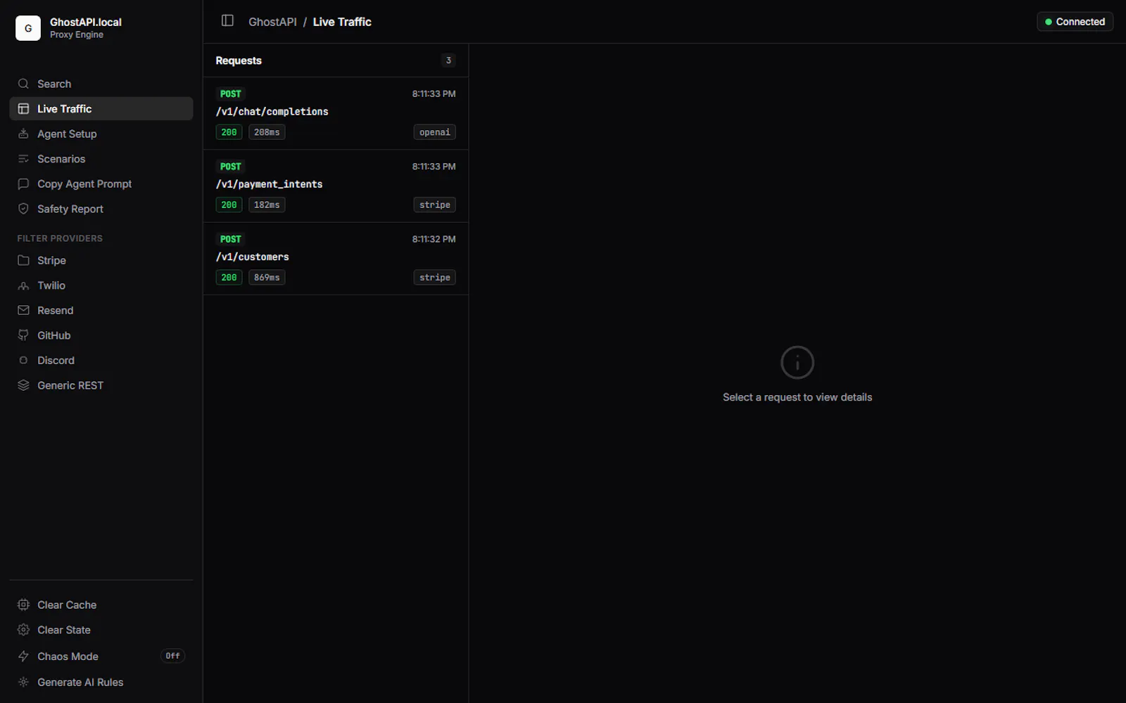
Task: Click Generate AI Rules
Action: pyautogui.click(x=101, y=682)
